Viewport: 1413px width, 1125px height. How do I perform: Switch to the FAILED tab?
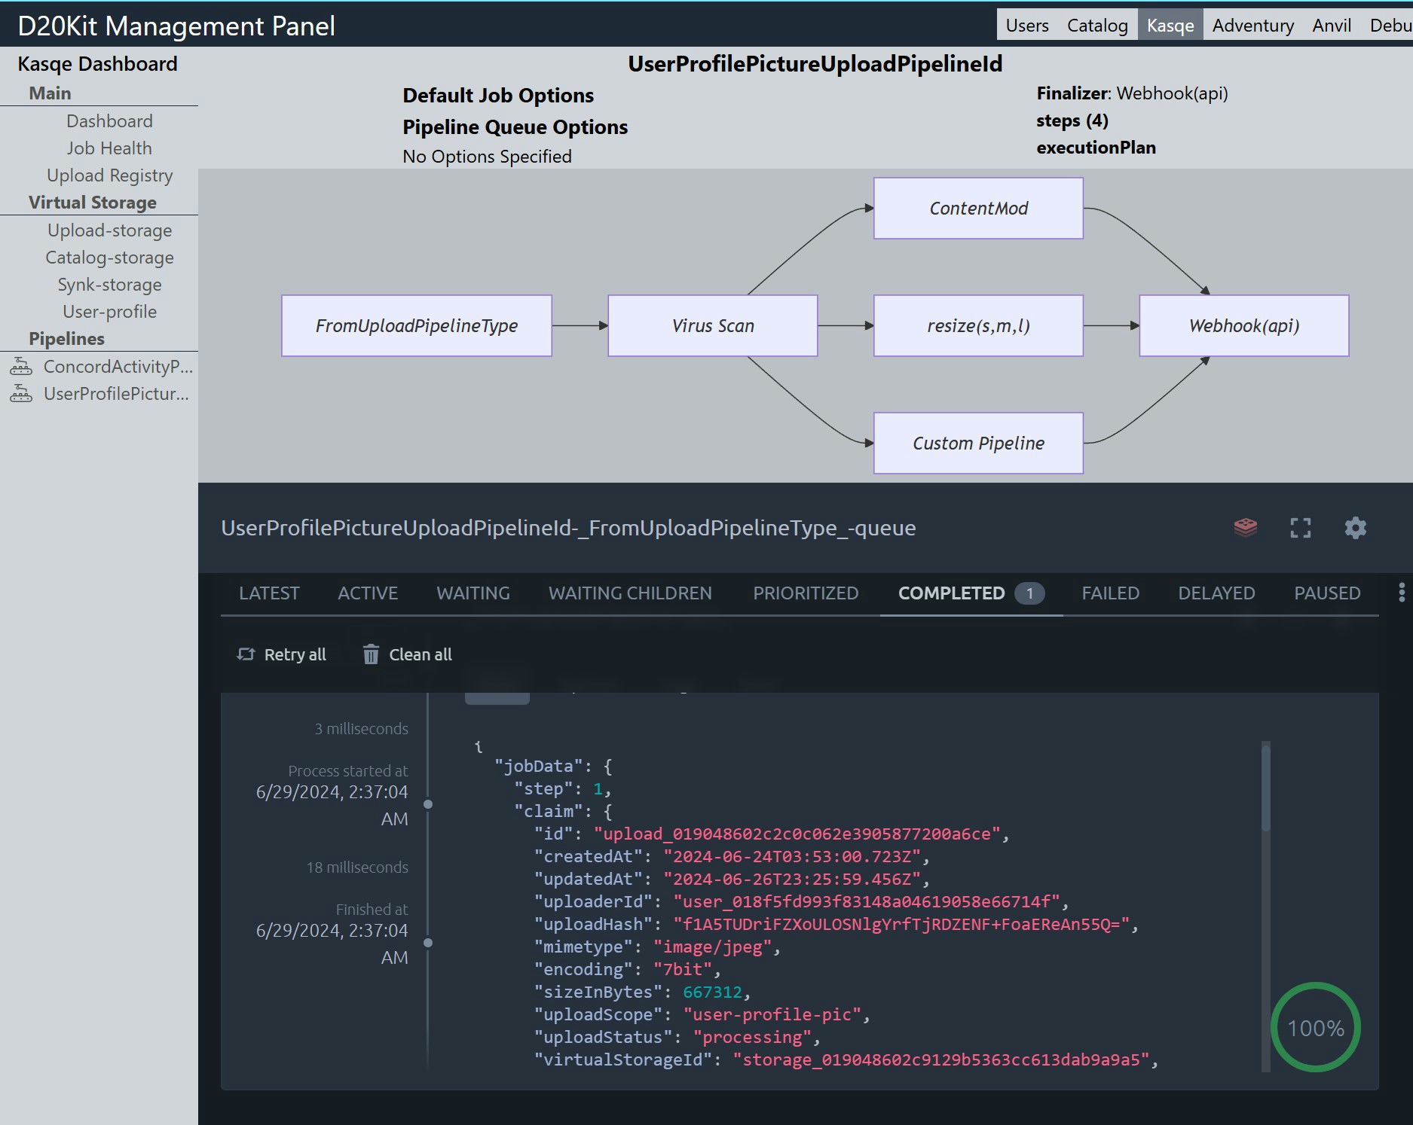pyautogui.click(x=1110, y=593)
